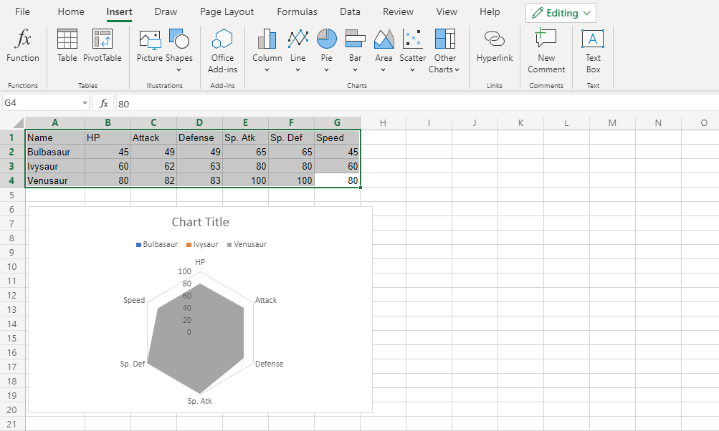Insert a Picture
This screenshot has height=431, width=719.
pos(150,47)
